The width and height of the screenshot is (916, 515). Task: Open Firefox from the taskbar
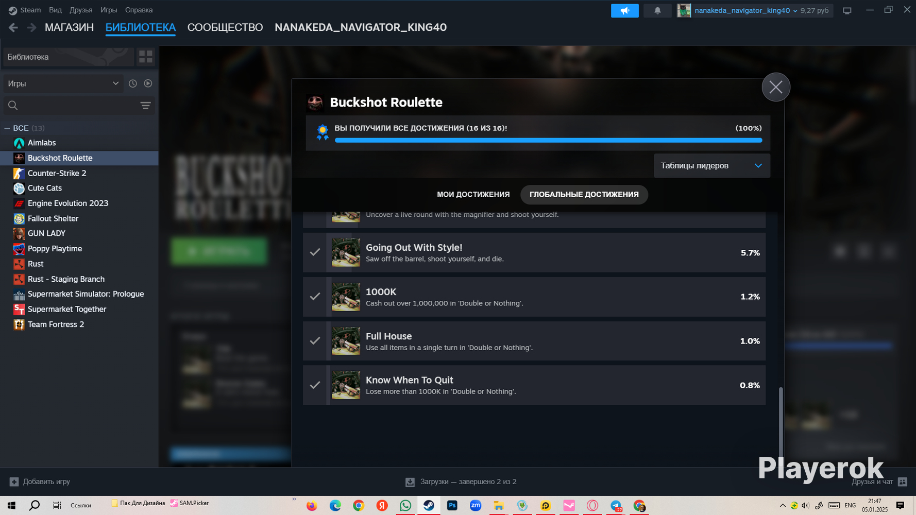(312, 505)
